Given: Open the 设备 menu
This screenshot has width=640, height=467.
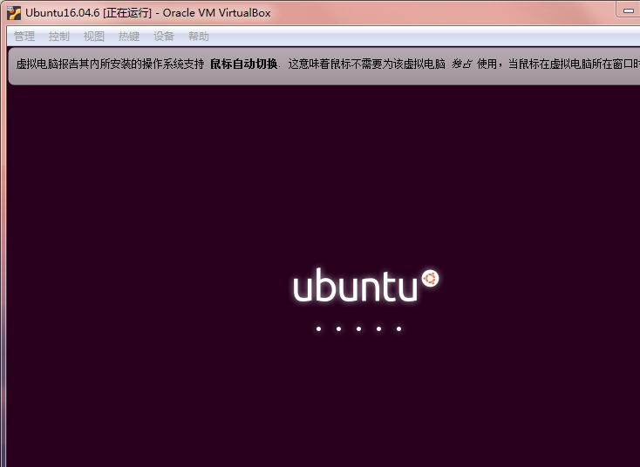Looking at the screenshot, I should pos(164,37).
